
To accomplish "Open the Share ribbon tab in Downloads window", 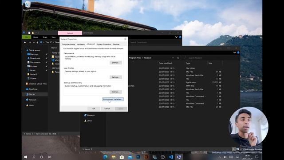I will (45, 37).
